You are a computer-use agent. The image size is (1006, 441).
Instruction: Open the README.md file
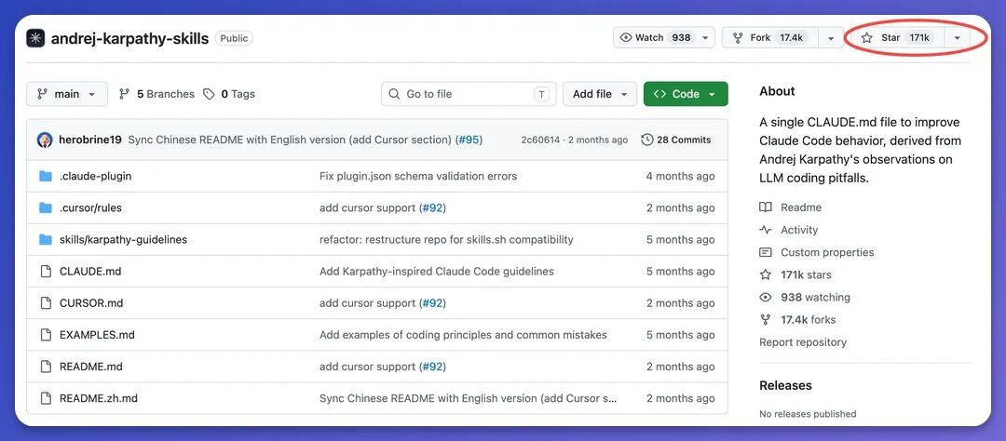tap(91, 367)
